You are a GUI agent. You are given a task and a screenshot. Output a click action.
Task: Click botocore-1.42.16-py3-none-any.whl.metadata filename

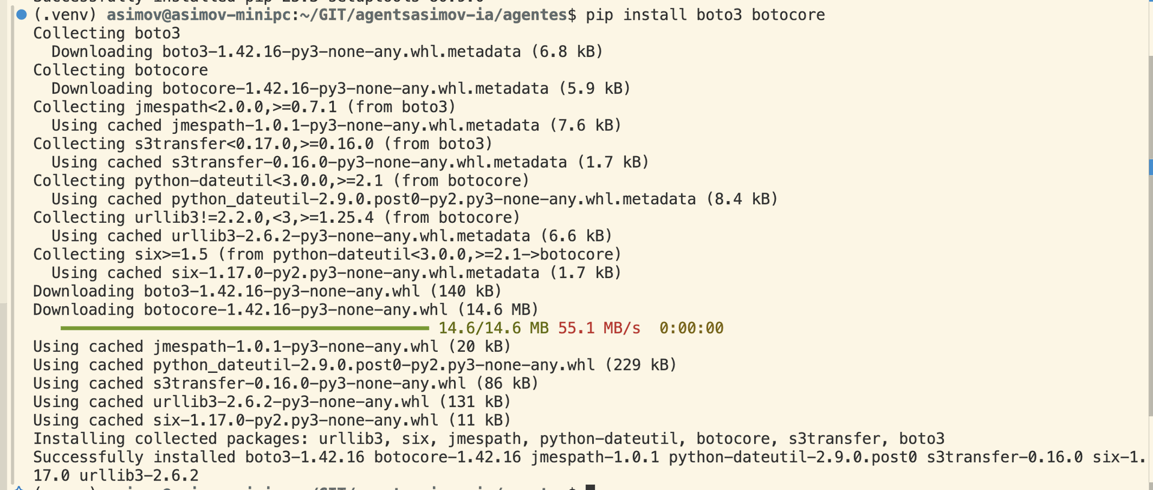[x=355, y=88]
